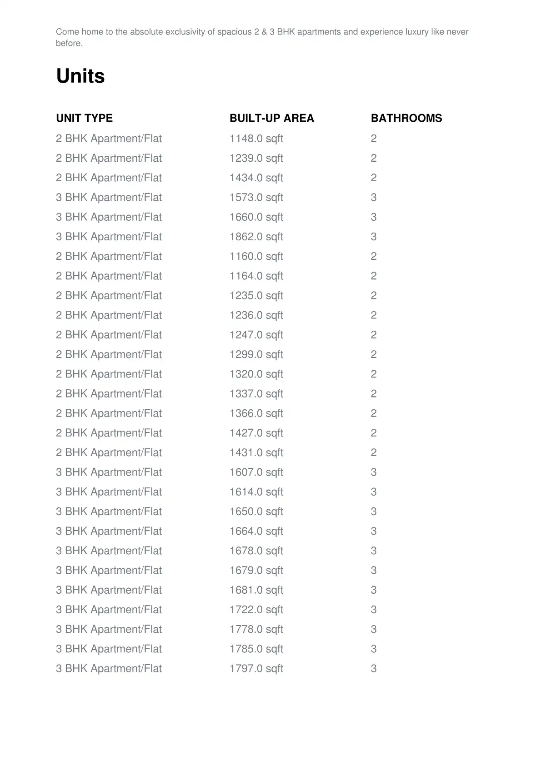Click the UNIT TYPE column header
Image resolution: width=541 pixels, height=765 pixels.
(x=84, y=118)
